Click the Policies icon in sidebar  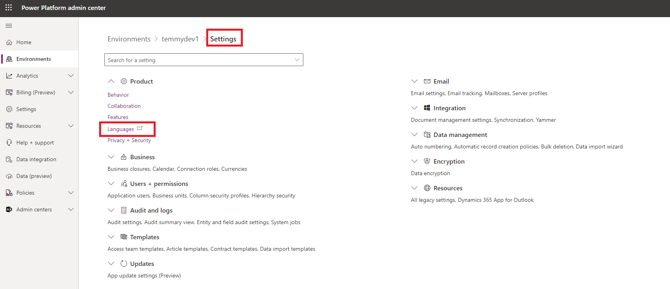pos(9,193)
